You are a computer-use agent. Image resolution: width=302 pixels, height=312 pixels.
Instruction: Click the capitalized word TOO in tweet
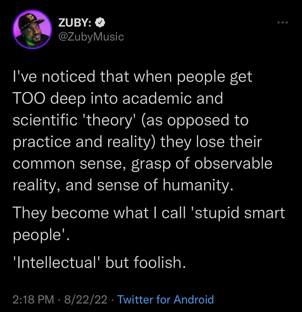point(29,98)
